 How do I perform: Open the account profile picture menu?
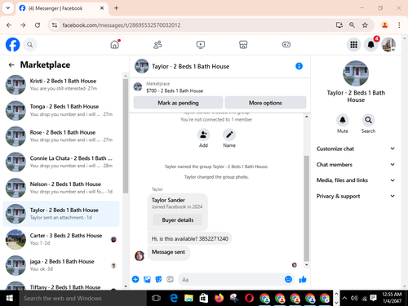coord(388,45)
